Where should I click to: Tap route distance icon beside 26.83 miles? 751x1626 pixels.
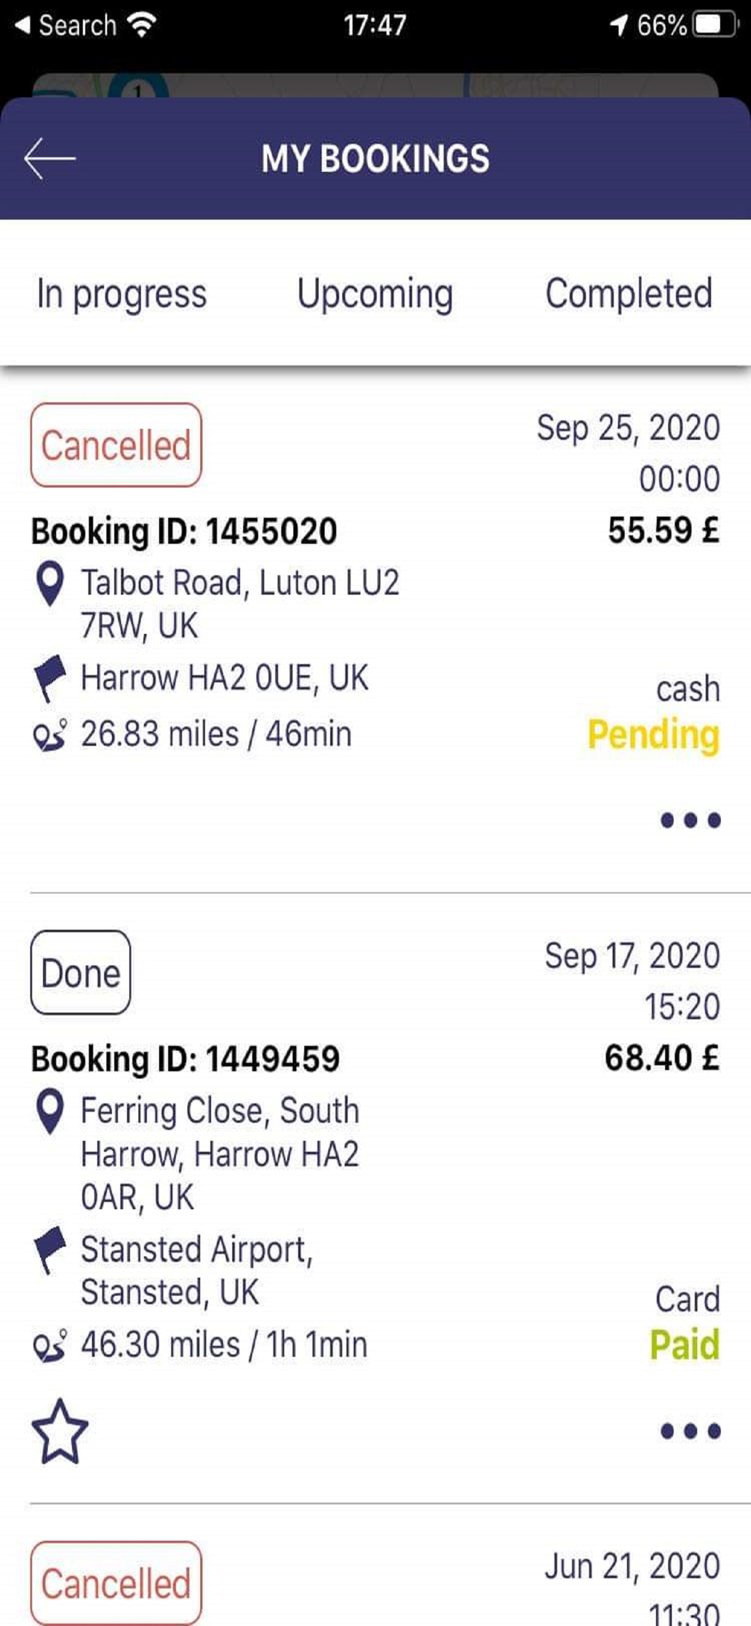pyautogui.click(x=50, y=735)
